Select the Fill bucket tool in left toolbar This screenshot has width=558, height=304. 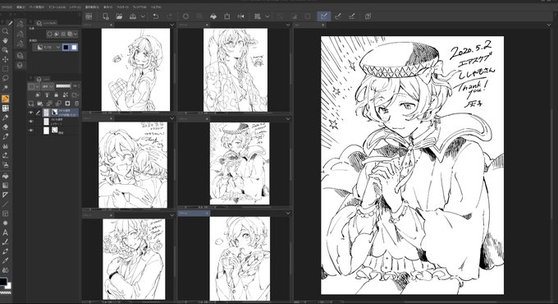pyautogui.click(x=6, y=176)
